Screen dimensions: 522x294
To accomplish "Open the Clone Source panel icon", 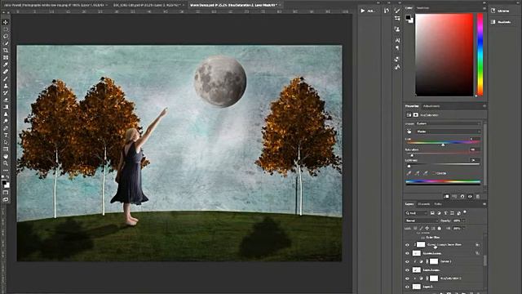I will (x=397, y=29).
